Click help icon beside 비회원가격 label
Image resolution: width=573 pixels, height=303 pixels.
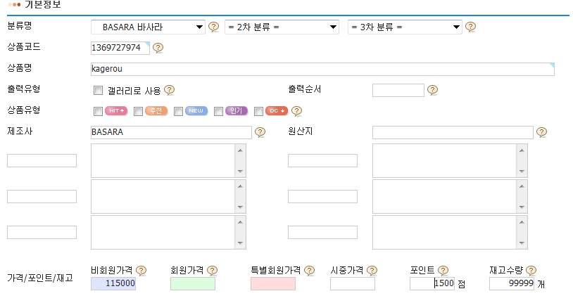141,270
